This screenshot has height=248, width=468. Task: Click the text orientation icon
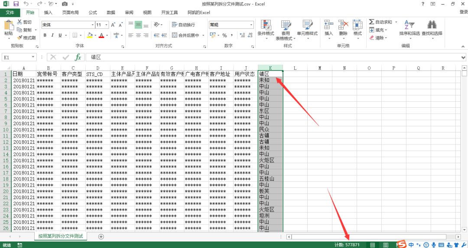(x=157, y=25)
